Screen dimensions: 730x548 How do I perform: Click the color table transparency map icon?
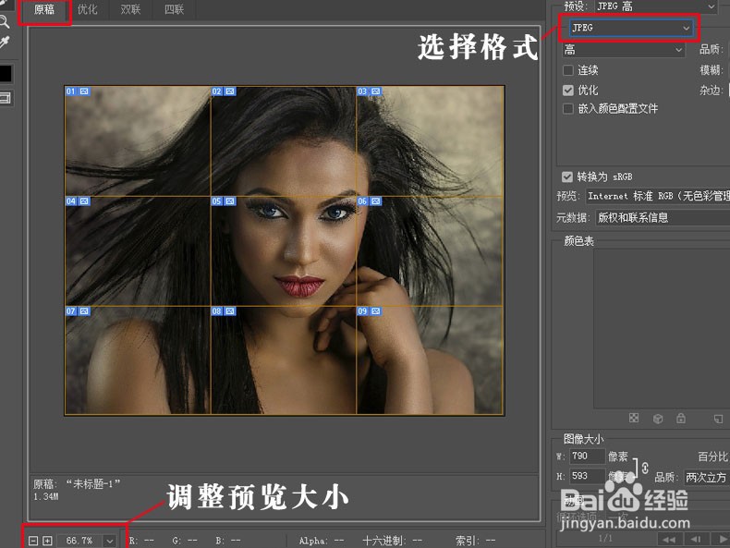coord(634,418)
